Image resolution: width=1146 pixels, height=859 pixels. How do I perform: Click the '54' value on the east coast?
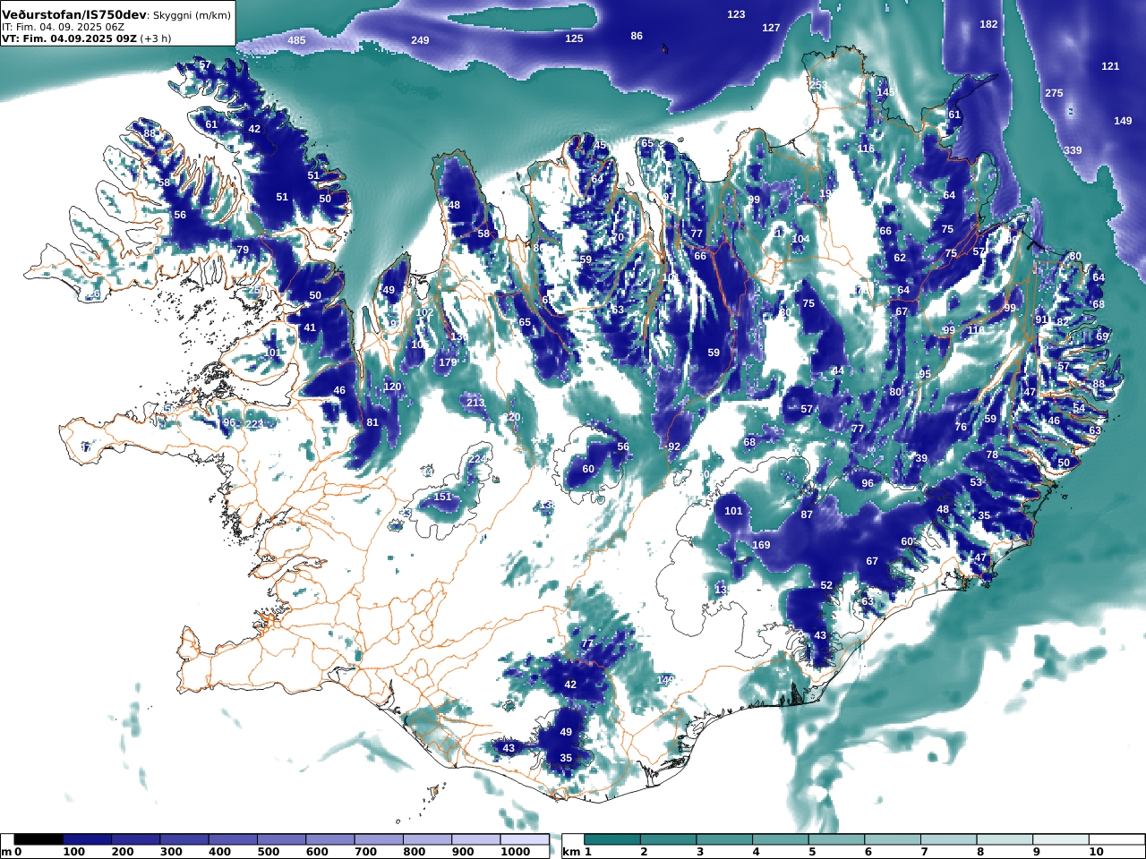[x=1079, y=407]
